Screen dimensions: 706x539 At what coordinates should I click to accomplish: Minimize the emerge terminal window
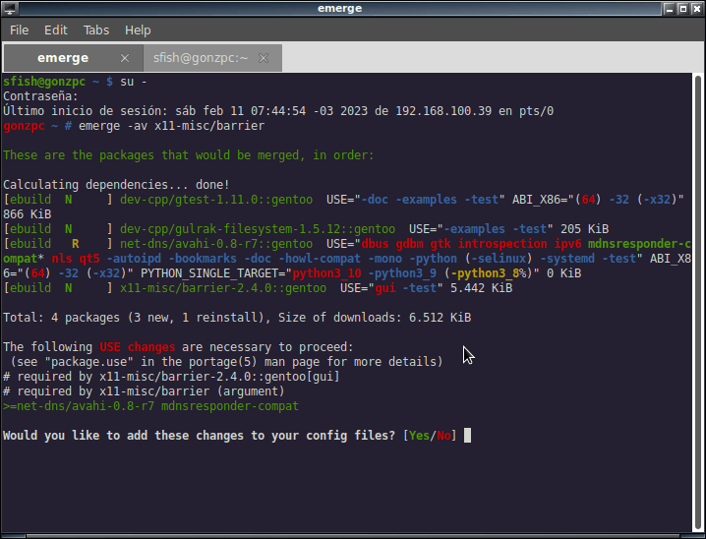tap(669, 9)
